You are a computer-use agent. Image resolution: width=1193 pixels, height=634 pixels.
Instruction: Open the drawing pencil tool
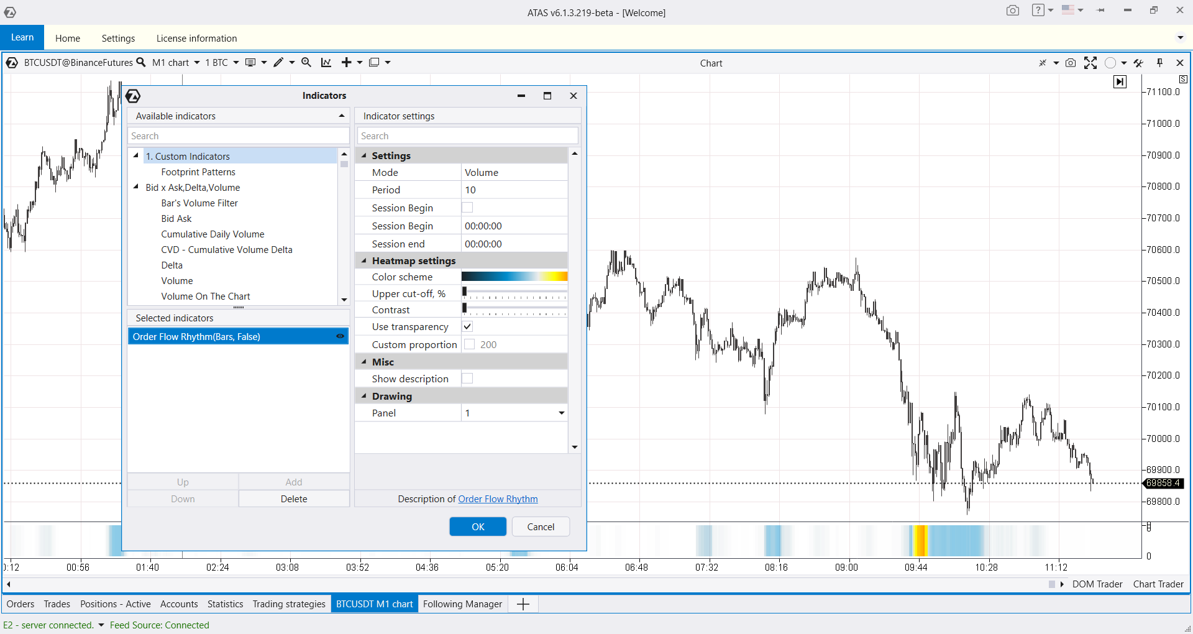pyautogui.click(x=278, y=62)
